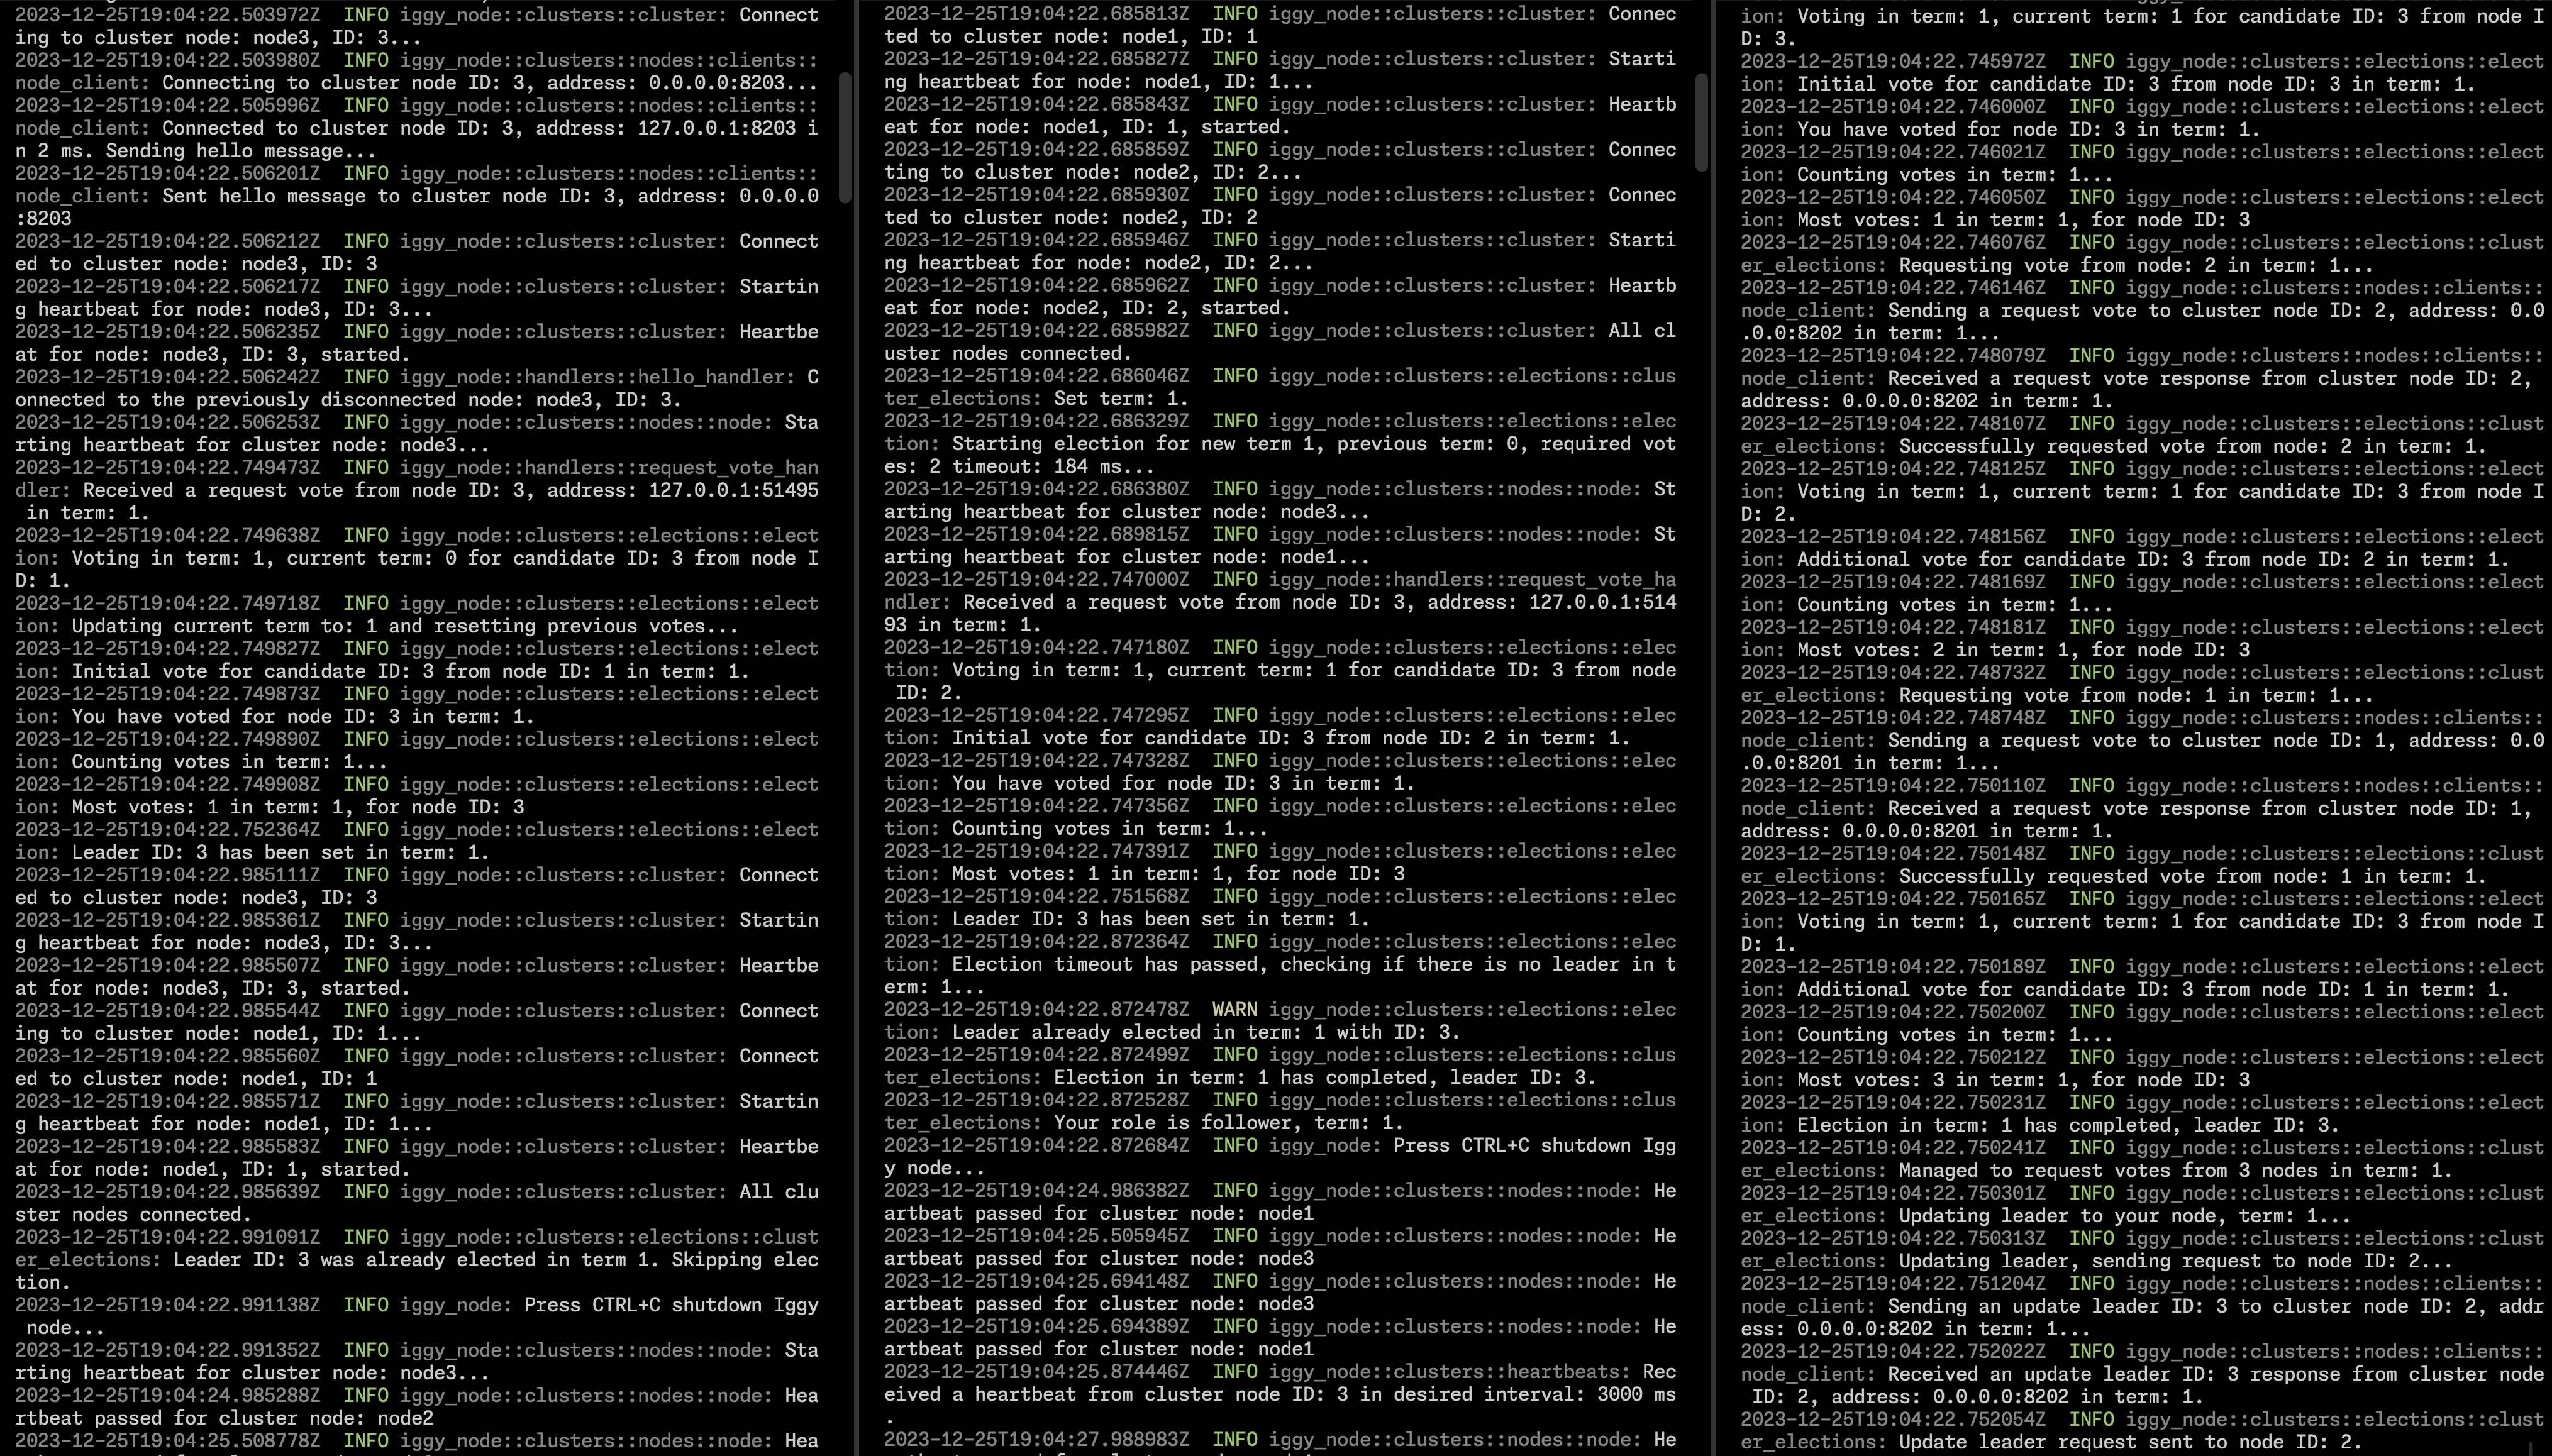Click divider between left and middle panes
Viewport: 2552px width, 1456px height.
(857, 728)
